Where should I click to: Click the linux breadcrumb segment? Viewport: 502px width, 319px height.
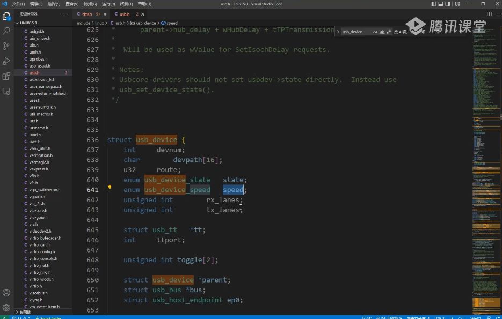(99, 23)
